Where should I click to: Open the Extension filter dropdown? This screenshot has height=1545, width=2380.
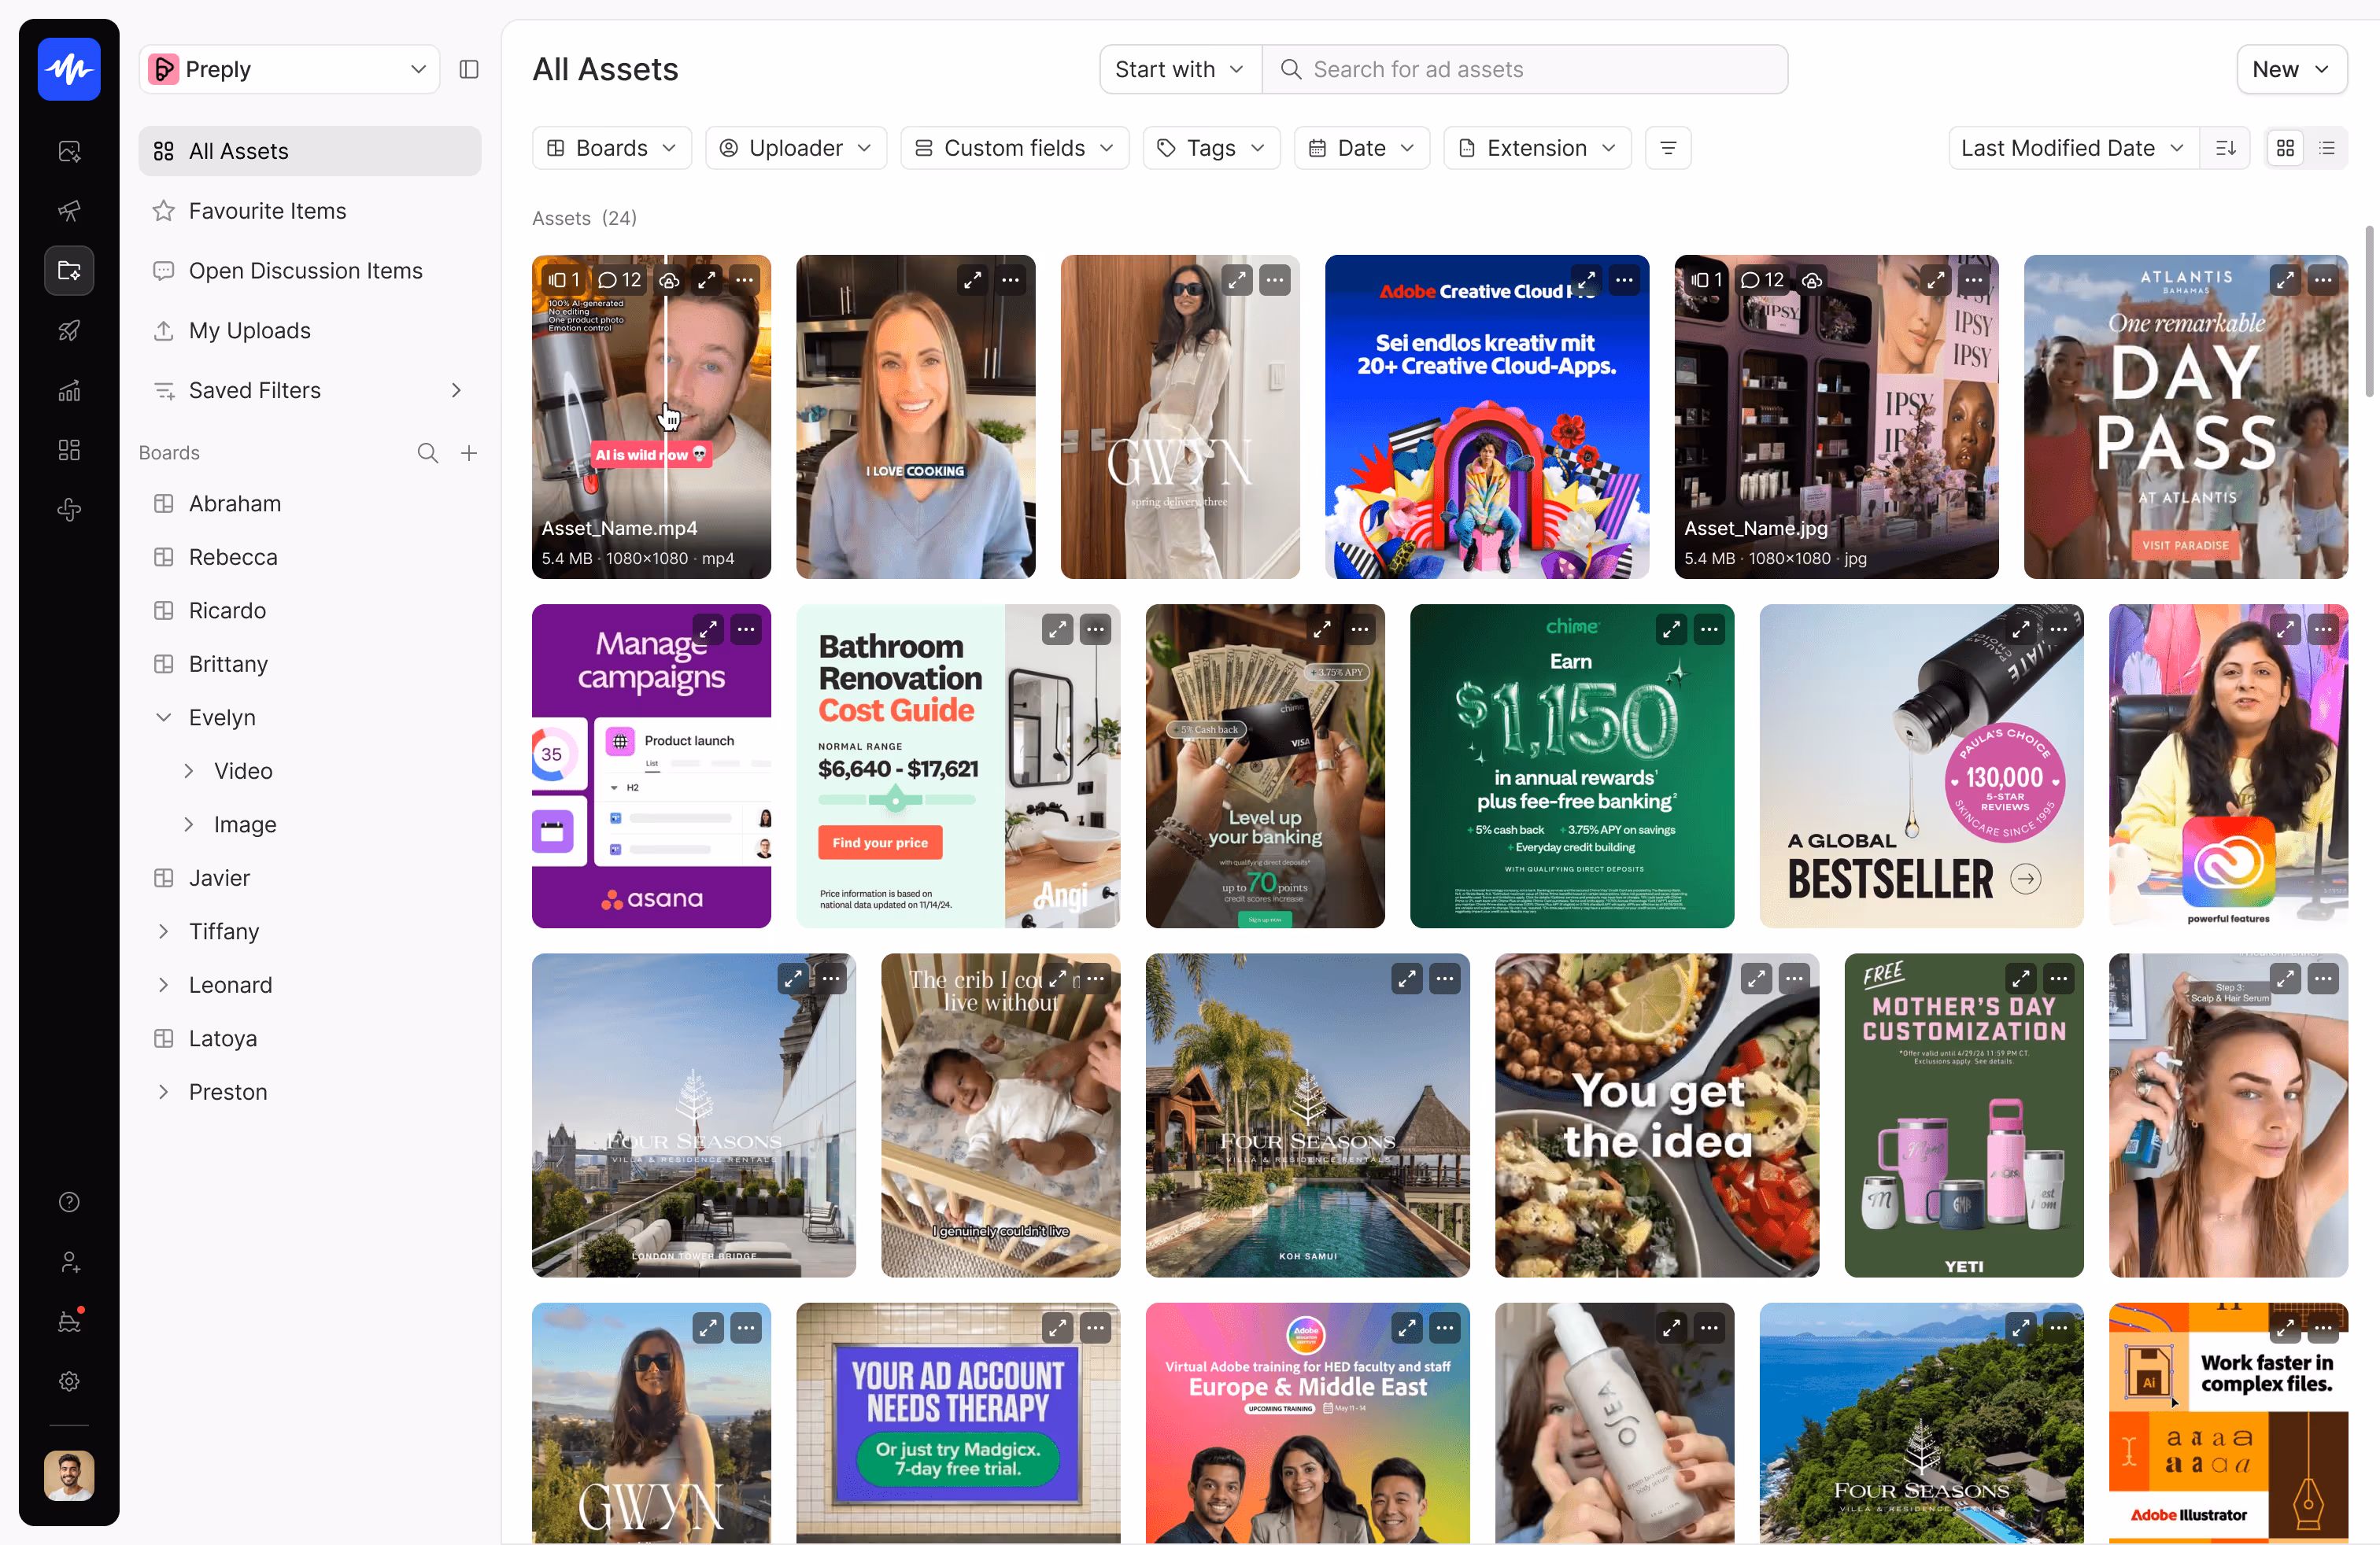(x=1538, y=148)
